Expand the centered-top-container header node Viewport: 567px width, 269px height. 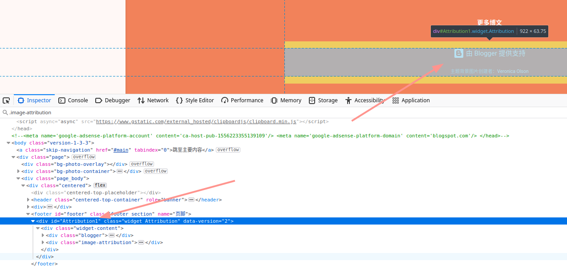click(x=28, y=200)
